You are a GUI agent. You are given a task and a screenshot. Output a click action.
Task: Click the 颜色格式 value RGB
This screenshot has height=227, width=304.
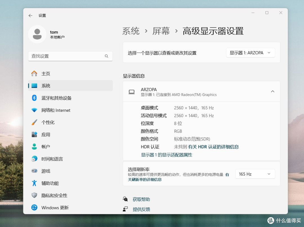(178, 131)
